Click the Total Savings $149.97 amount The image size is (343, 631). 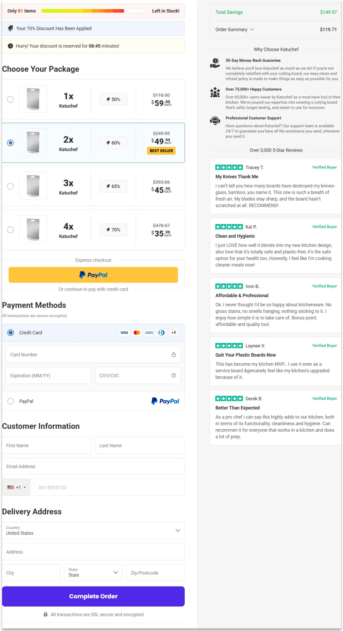tap(328, 12)
